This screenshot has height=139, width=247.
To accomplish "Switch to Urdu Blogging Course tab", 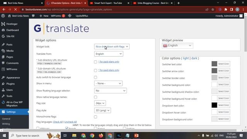I will click(153, 3).
